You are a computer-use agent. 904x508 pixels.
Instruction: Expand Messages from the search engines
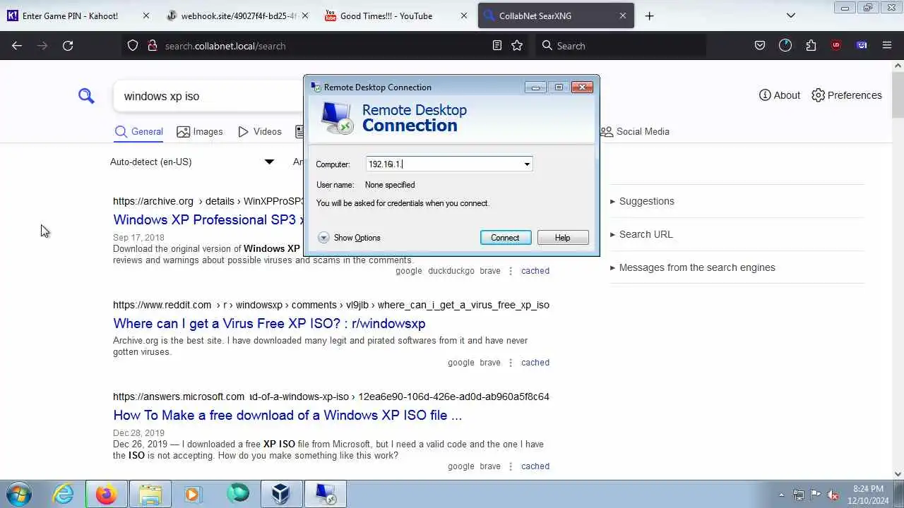[x=693, y=267]
